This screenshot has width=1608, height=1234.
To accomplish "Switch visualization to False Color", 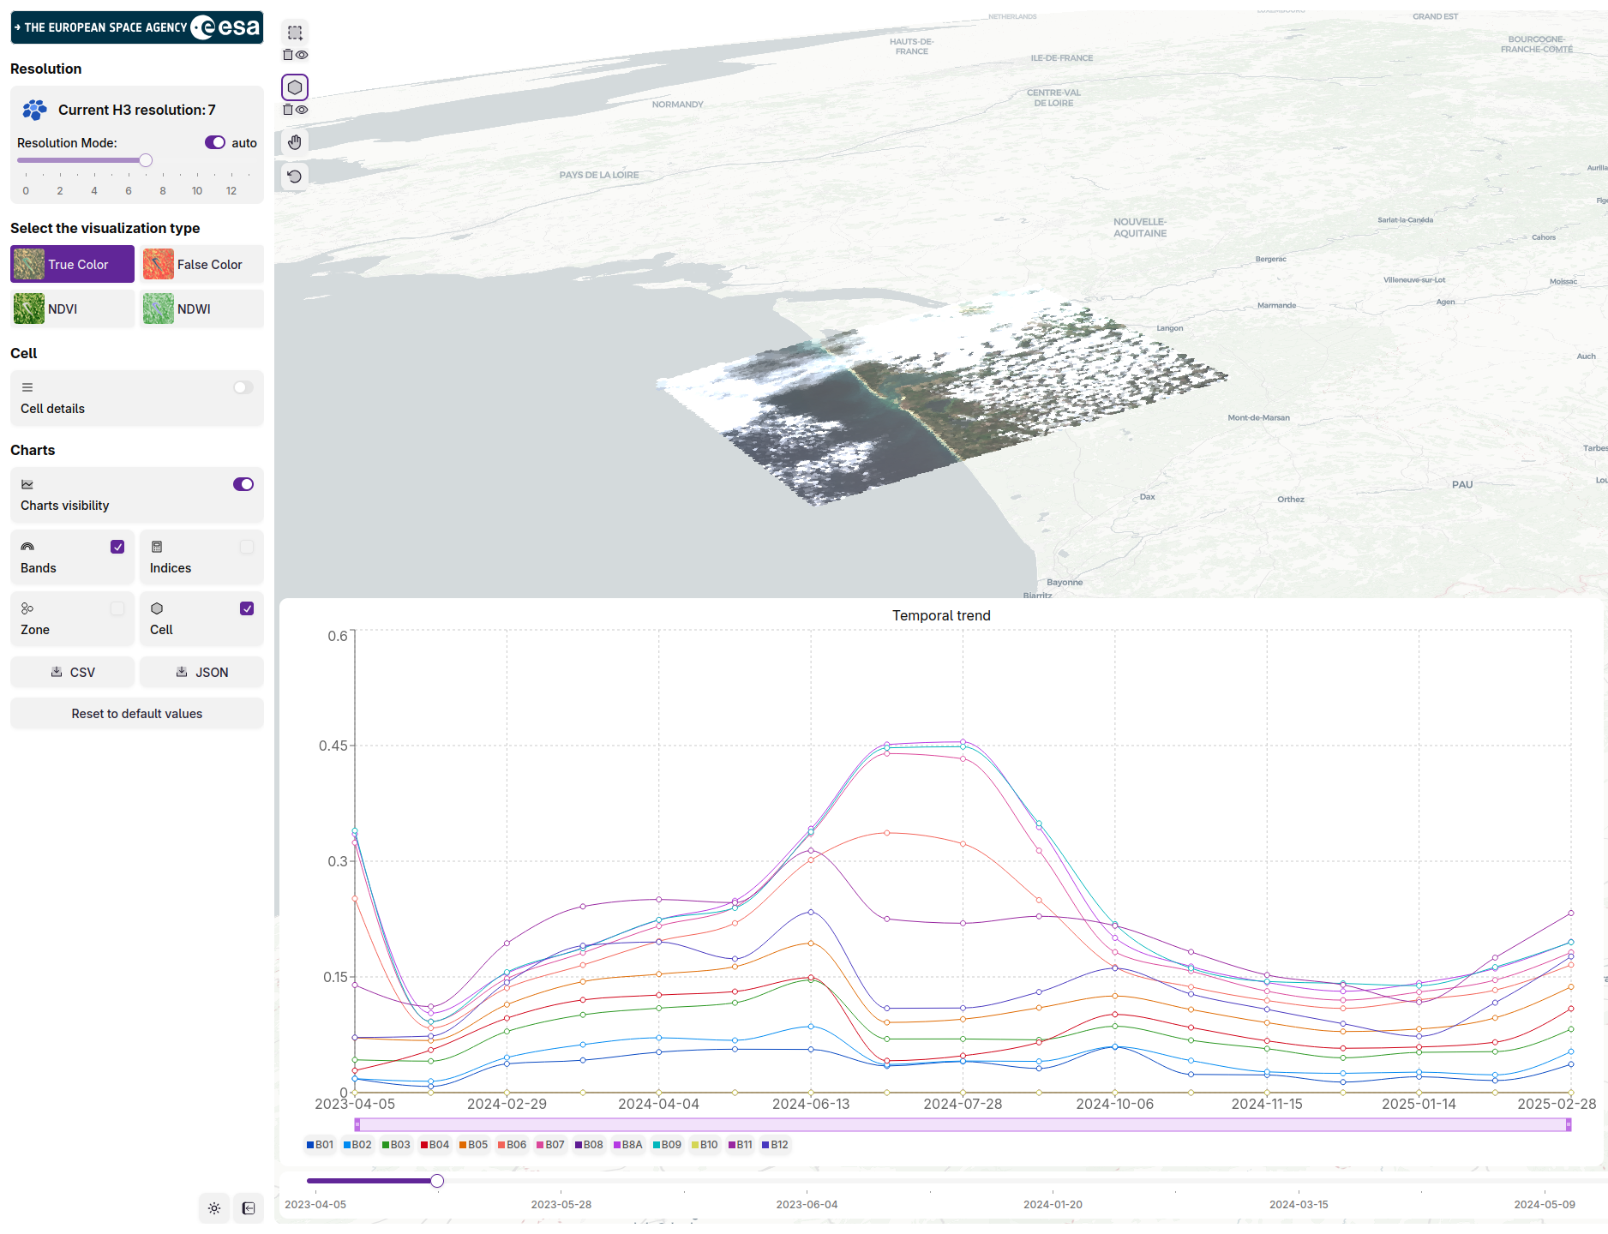I will (201, 265).
